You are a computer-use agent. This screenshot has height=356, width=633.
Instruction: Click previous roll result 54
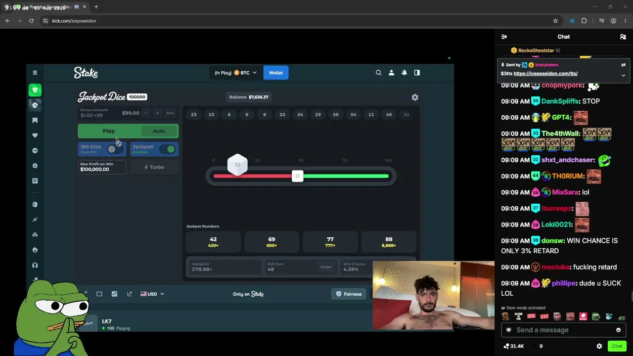pyautogui.click(x=353, y=114)
